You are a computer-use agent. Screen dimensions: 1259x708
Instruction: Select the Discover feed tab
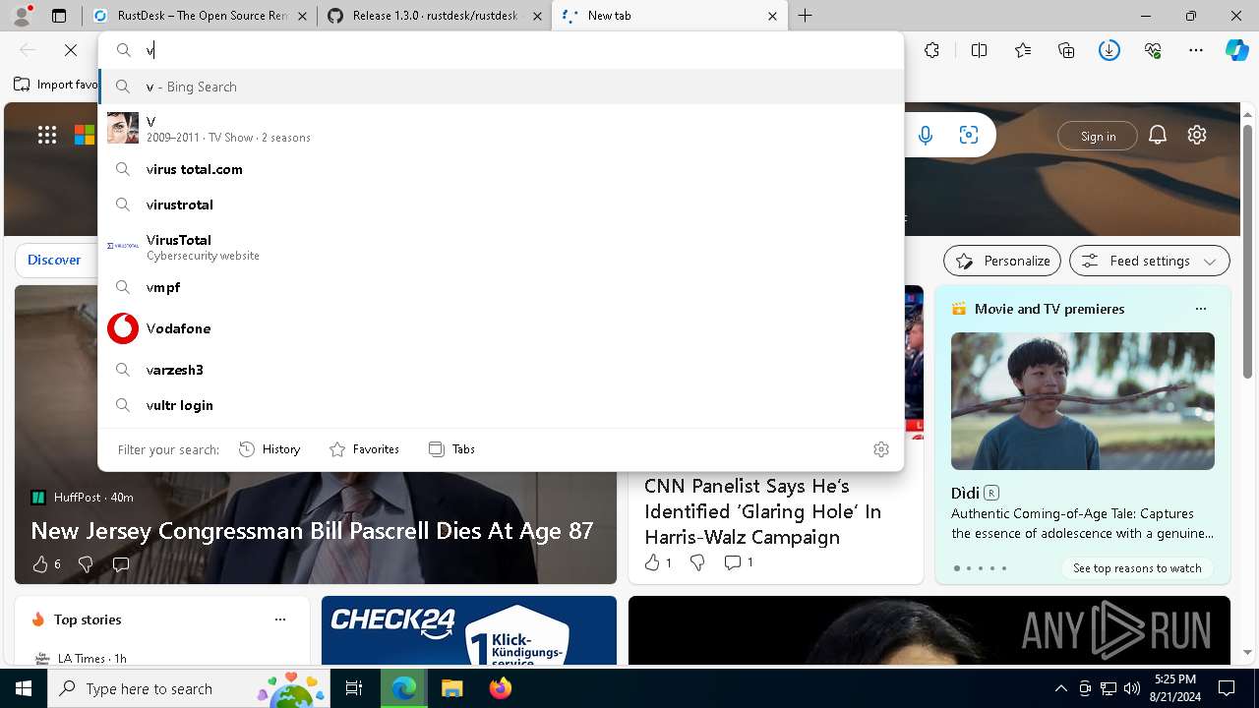point(54,261)
